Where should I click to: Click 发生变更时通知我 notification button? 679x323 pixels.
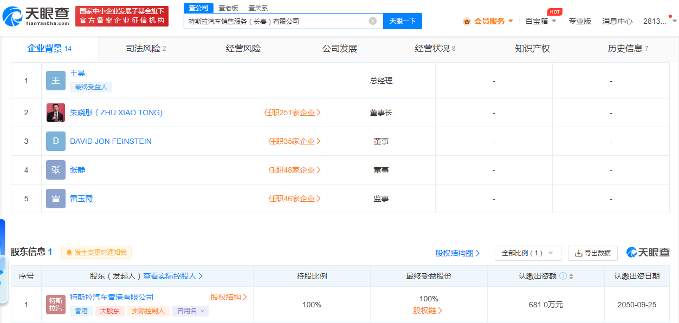[96, 253]
